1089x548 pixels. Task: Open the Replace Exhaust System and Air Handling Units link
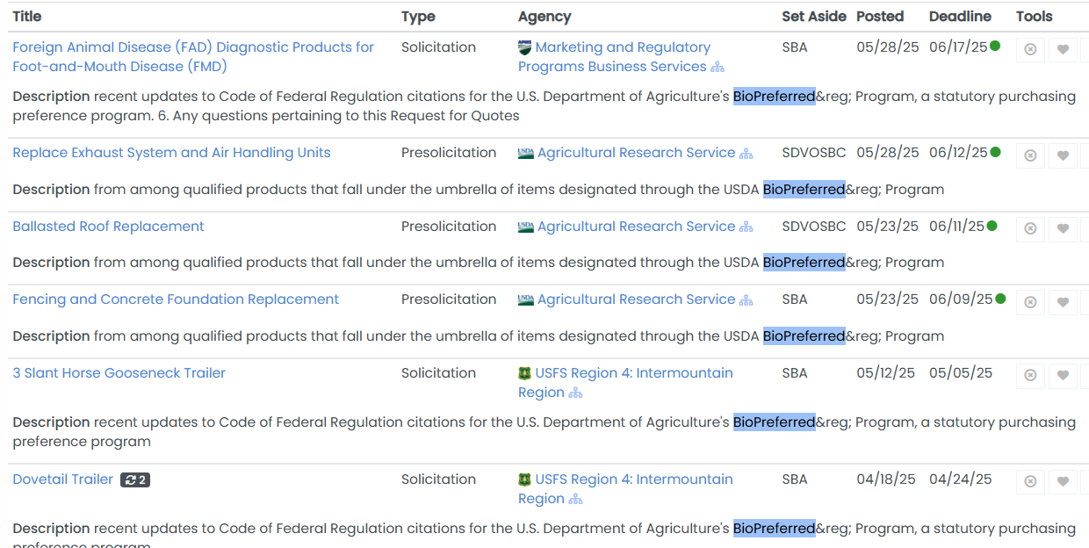[171, 152]
